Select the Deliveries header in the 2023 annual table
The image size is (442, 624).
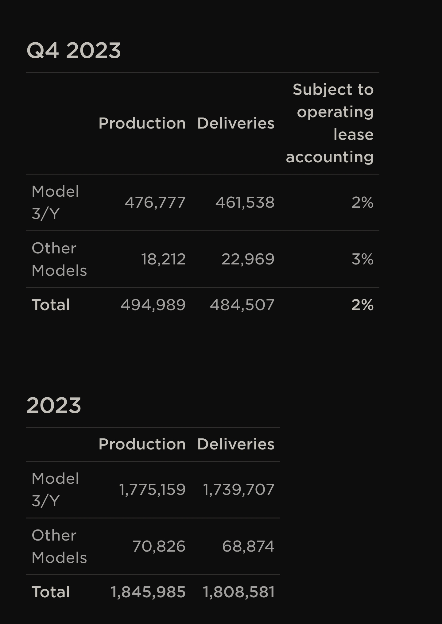(x=236, y=444)
